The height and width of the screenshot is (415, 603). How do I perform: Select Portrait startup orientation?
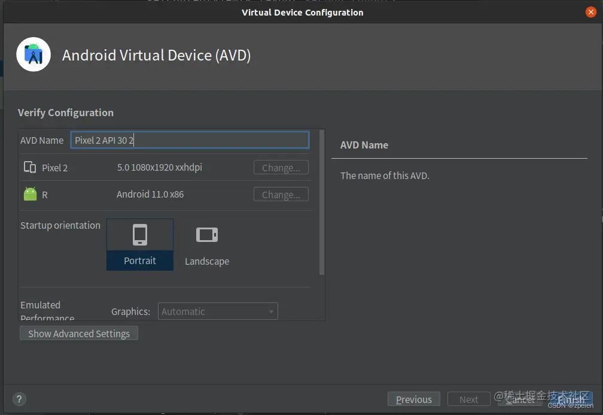[140, 244]
